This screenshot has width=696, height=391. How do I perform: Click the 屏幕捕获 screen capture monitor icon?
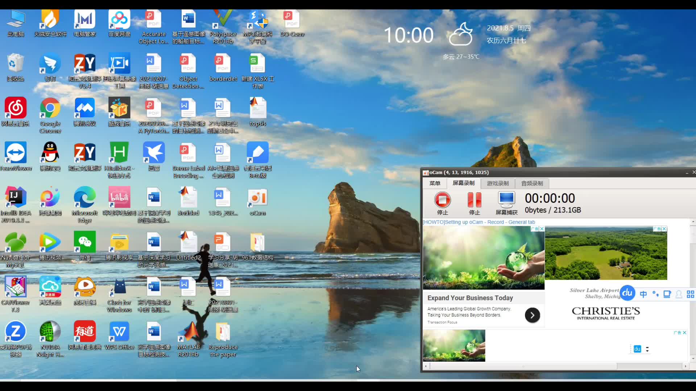pyautogui.click(x=506, y=199)
